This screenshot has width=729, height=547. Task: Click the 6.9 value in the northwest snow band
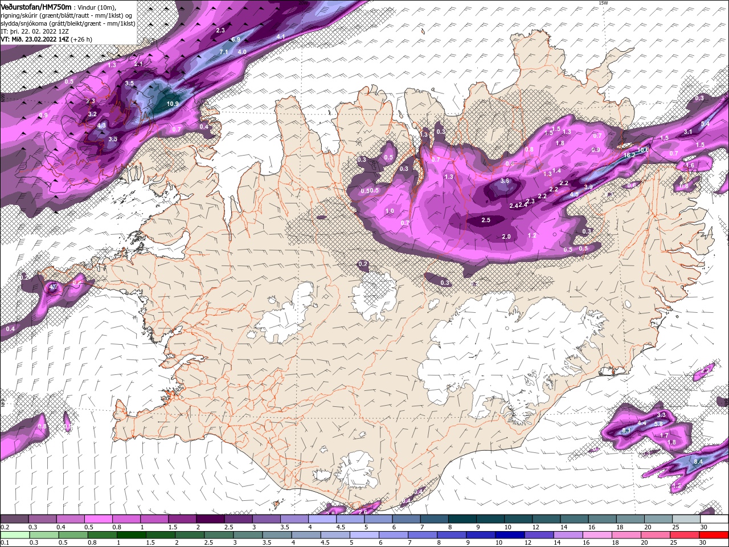point(235,39)
